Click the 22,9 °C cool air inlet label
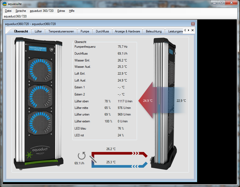 (x=181, y=101)
